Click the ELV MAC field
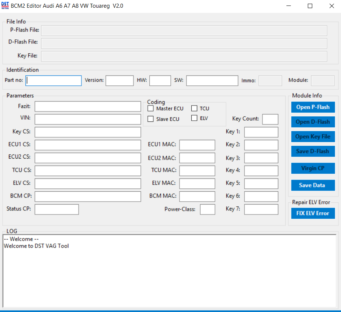Screen dimensions: 341x312 (x=197, y=184)
